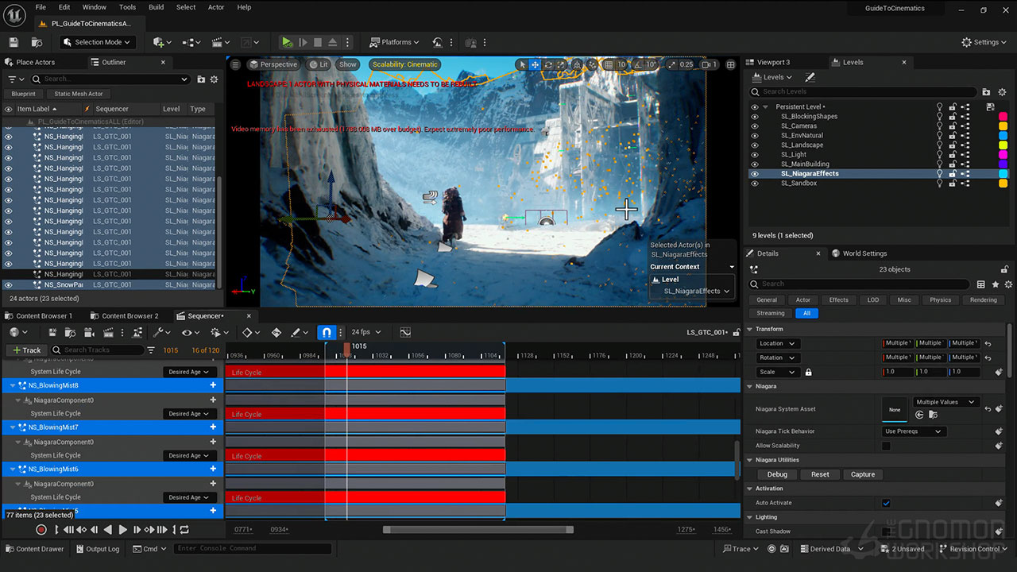The height and width of the screenshot is (572, 1017).
Task: Click the lock icon for SL_Cameras level
Action: coord(952,126)
